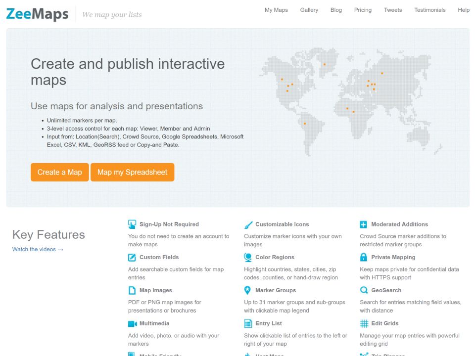Click 'Add searchable custom fields' description
This screenshot has width=475, height=356.
pyautogui.click(x=176, y=273)
